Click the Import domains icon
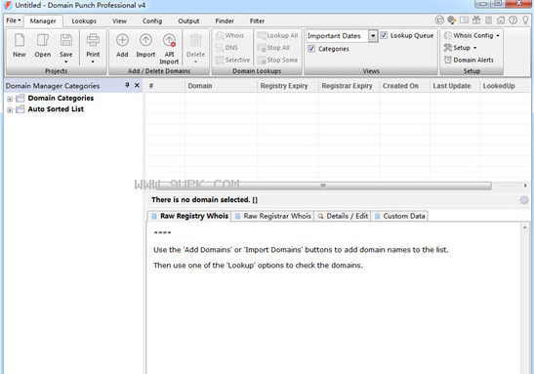Viewport: 534px width, 374px height. [145, 40]
